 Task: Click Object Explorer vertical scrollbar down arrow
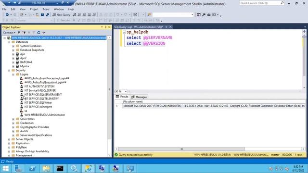109,155
